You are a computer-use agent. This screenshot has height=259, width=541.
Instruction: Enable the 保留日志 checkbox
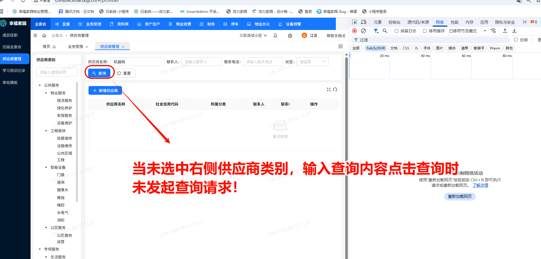pyautogui.click(x=396, y=31)
